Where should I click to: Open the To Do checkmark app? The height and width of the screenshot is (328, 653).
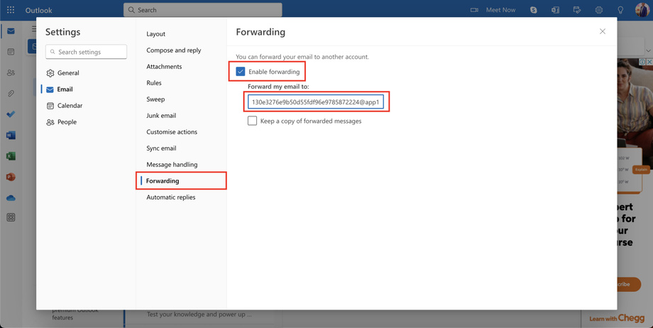click(11, 114)
